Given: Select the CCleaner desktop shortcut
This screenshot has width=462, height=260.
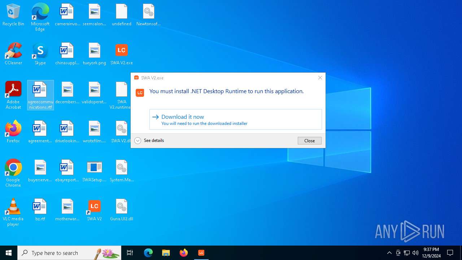Looking at the screenshot, I should click(x=13, y=54).
